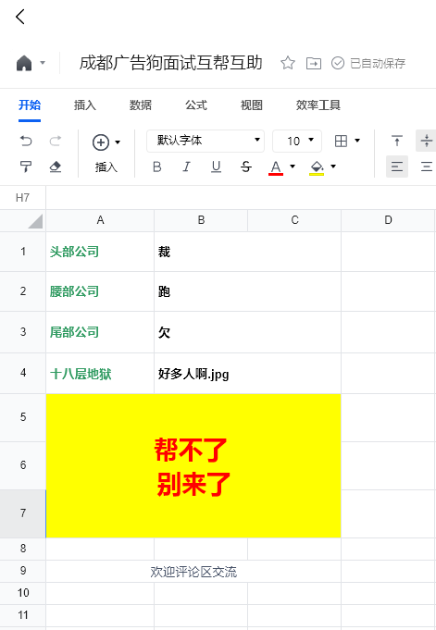Click cell containing 跑
The width and height of the screenshot is (436, 630).
pyautogui.click(x=247, y=291)
